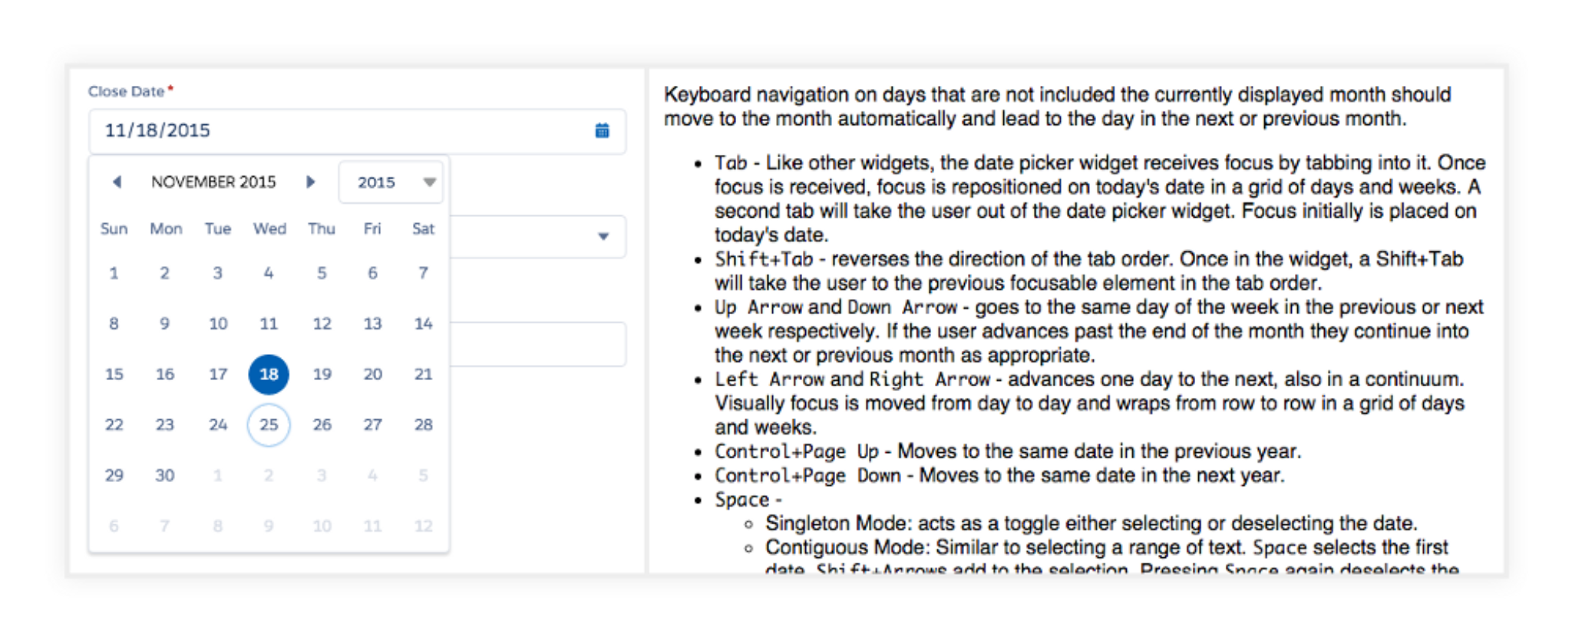1572x640 pixels.
Task: Advance to next month with right arrow
Action: click(x=310, y=182)
